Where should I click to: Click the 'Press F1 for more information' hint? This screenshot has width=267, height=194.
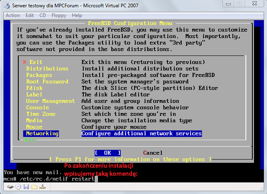[130, 160]
